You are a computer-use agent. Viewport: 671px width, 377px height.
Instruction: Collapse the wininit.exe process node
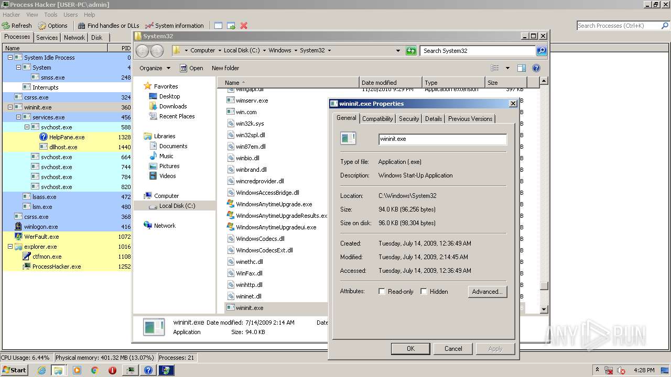[x=10, y=107]
